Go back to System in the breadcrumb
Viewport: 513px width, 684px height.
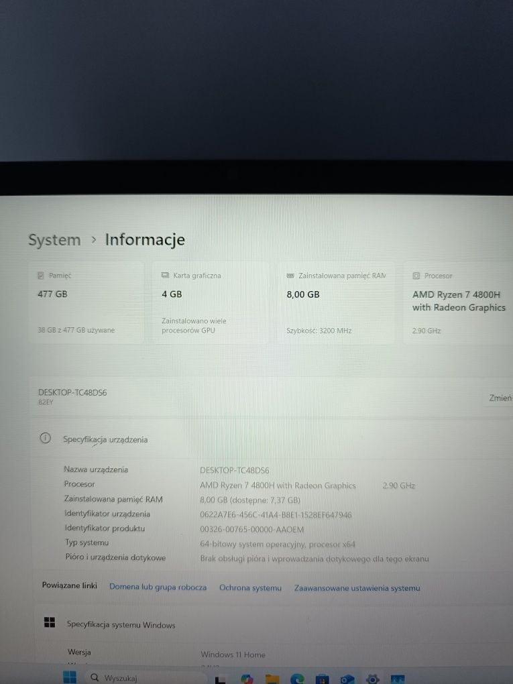pyautogui.click(x=54, y=240)
